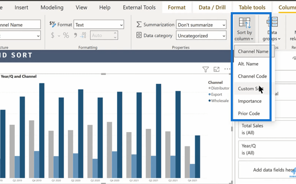
Task: Open the Modeling ribbon tab
Action: click(x=52, y=7)
